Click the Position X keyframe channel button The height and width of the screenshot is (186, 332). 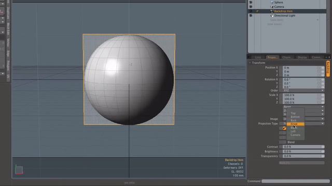coord(281,68)
